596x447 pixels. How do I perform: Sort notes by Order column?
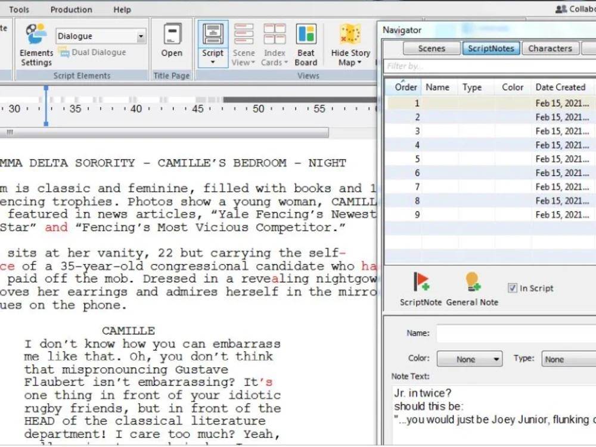click(403, 87)
